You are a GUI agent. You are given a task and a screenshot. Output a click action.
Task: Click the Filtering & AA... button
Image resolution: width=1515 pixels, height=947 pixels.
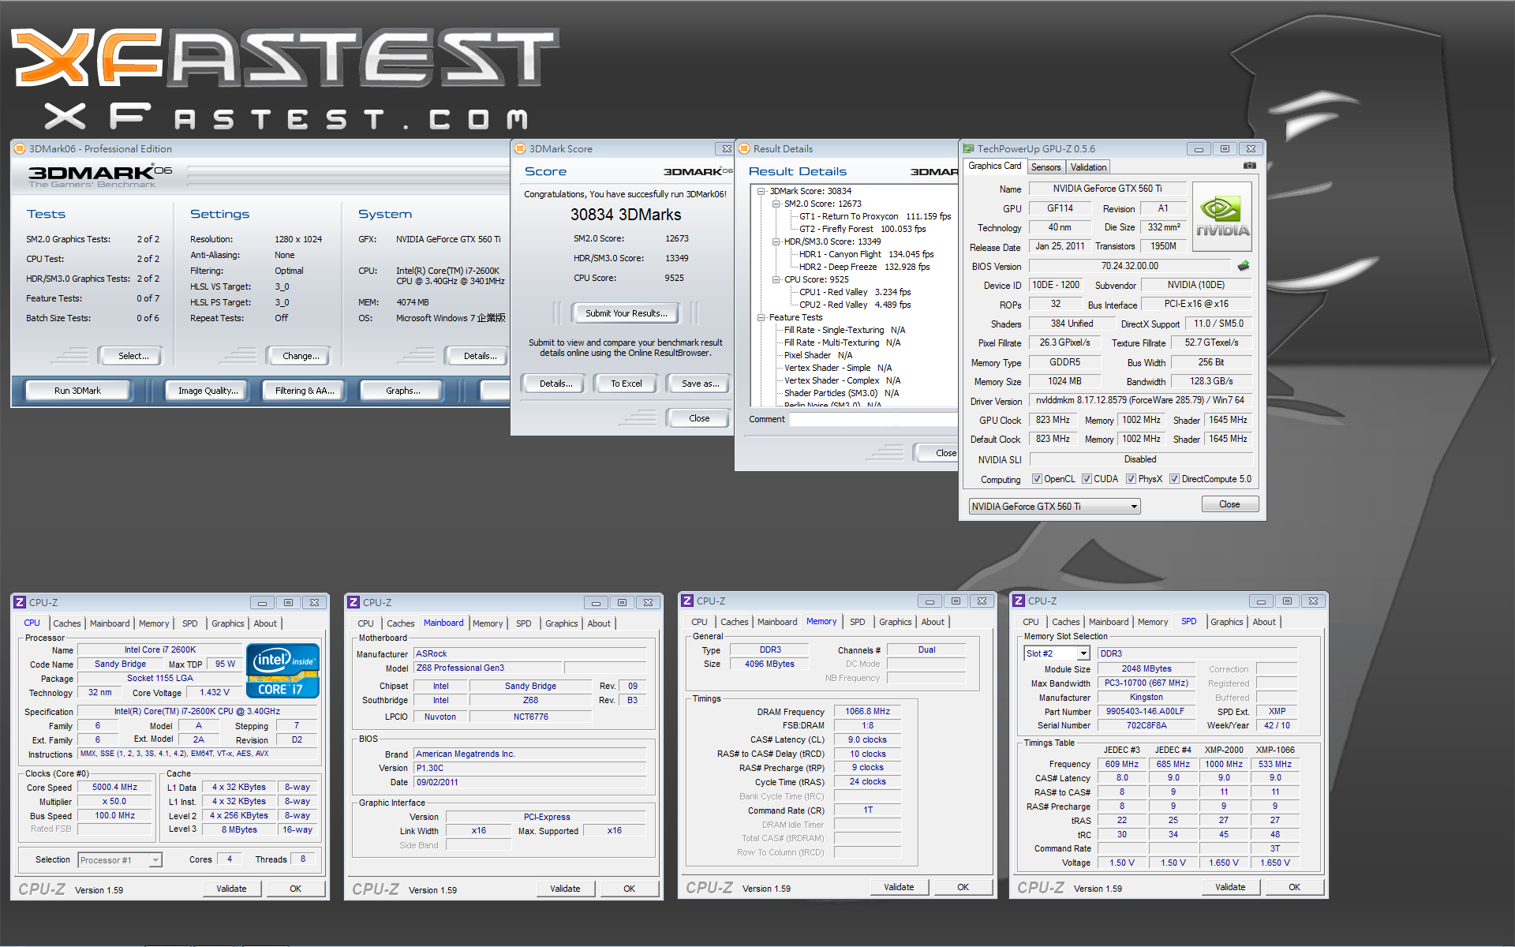point(305,391)
